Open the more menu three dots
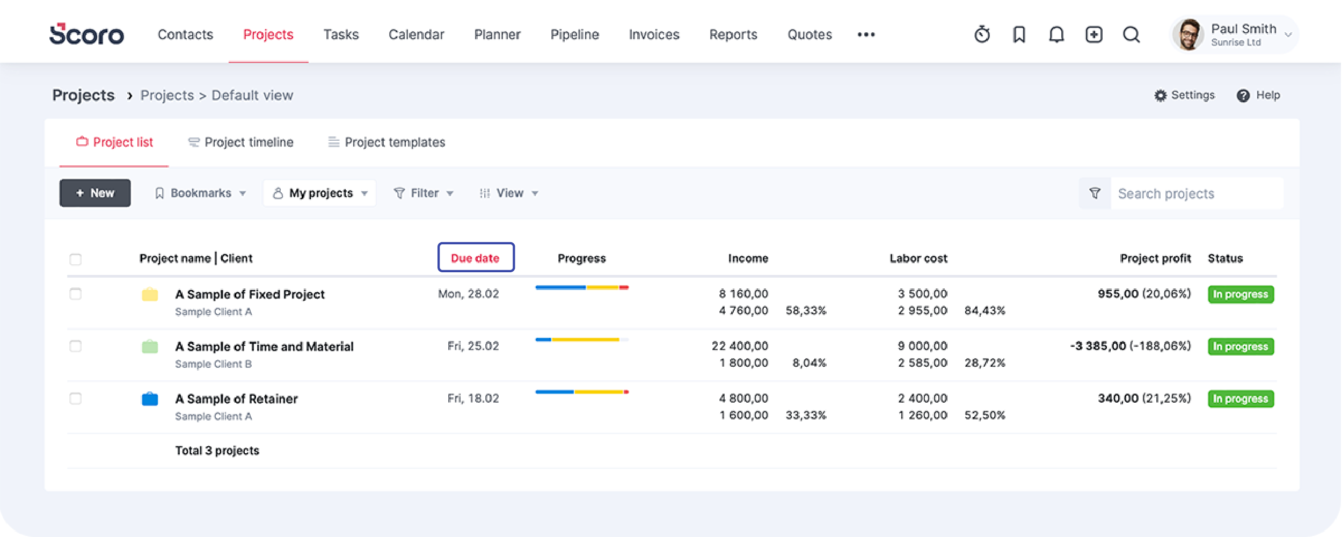Screen dimensions: 1342x537 tap(866, 34)
